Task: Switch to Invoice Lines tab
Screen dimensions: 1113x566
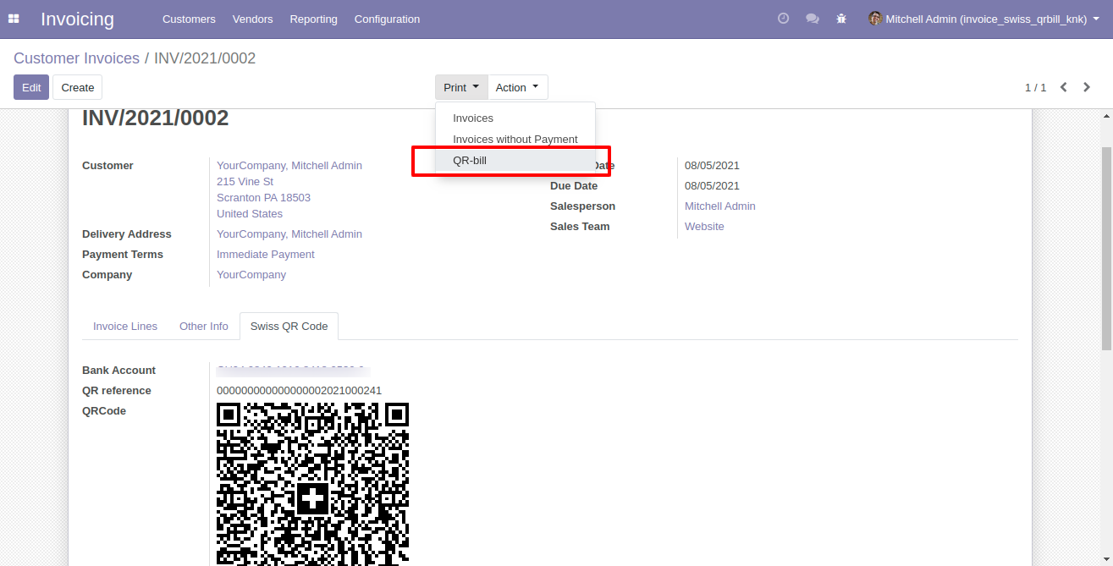Action: click(125, 327)
